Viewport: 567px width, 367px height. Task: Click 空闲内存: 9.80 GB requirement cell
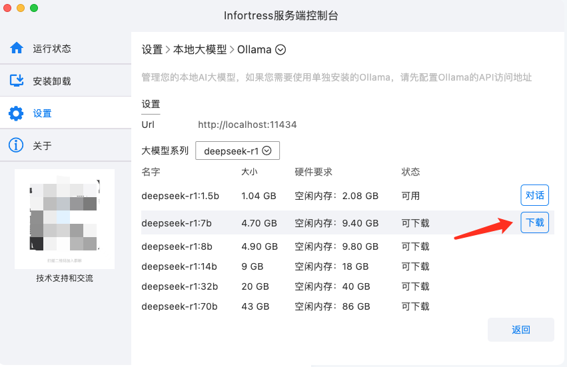click(x=336, y=246)
